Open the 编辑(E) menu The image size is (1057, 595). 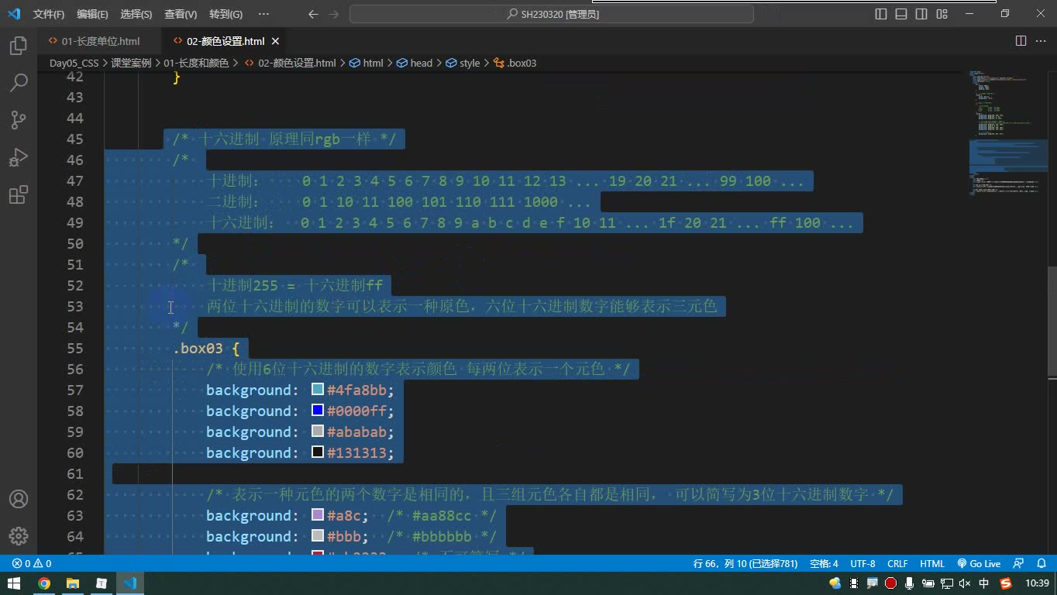[92, 14]
